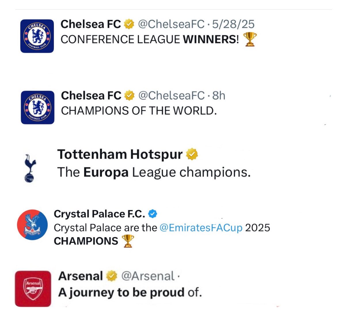This screenshot has width=347, height=328.
Task: Click the Crystal Palace F.C. display name
Action: point(99,214)
